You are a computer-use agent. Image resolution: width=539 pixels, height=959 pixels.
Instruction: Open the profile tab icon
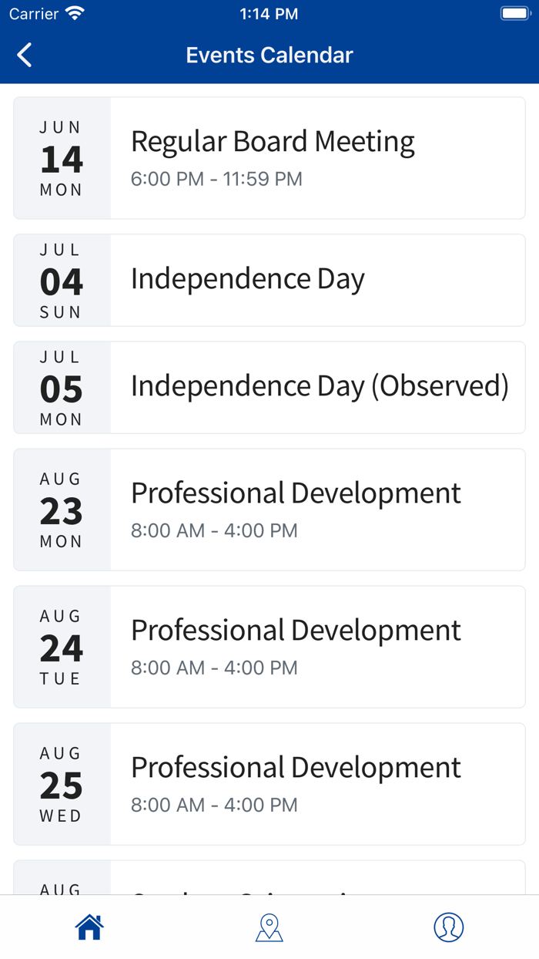click(448, 927)
